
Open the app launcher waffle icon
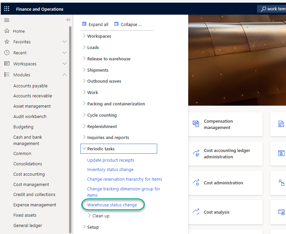(x=6, y=9)
